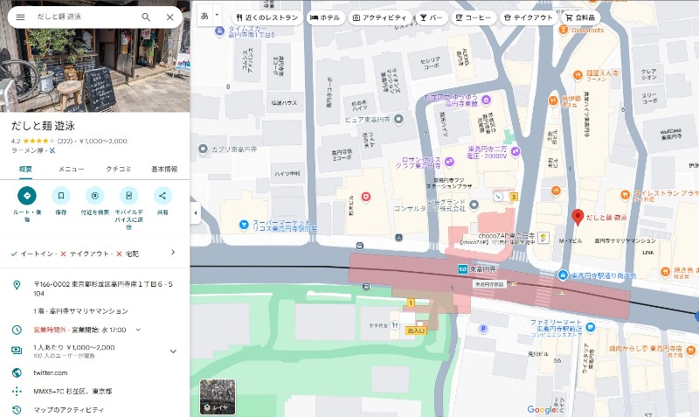
Task: Click the Route directions icon
Action: [27, 195]
